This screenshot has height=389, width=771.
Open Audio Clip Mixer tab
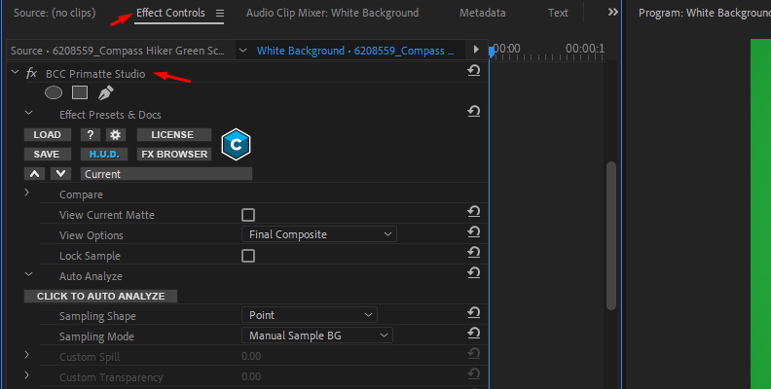pos(332,13)
